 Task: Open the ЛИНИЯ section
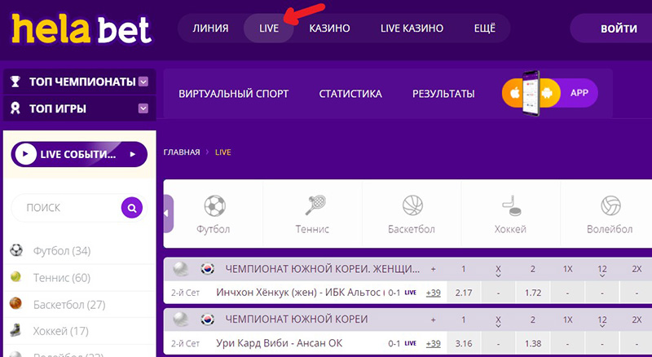click(210, 29)
